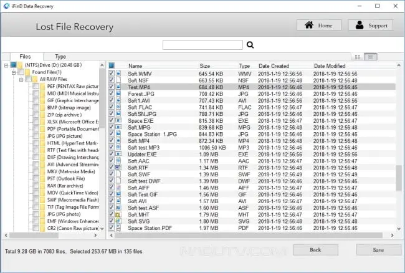Toggle the select-all checkbox in header
The height and width of the screenshot is (273, 405).
[112, 65]
